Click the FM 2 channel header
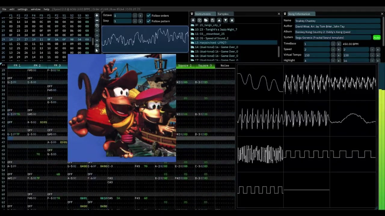Image resolution: width=385 pixels, height=216 pixels. coord(37,65)
